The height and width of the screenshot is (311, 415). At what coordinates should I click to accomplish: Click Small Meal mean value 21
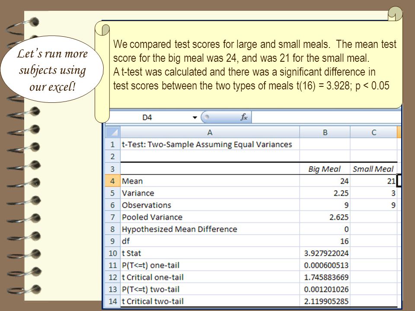373,181
